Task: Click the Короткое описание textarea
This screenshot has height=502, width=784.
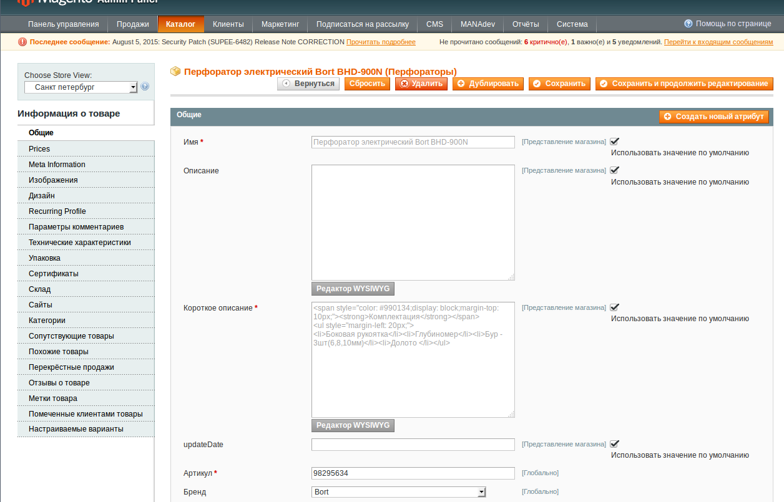Action: coord(413,360)
